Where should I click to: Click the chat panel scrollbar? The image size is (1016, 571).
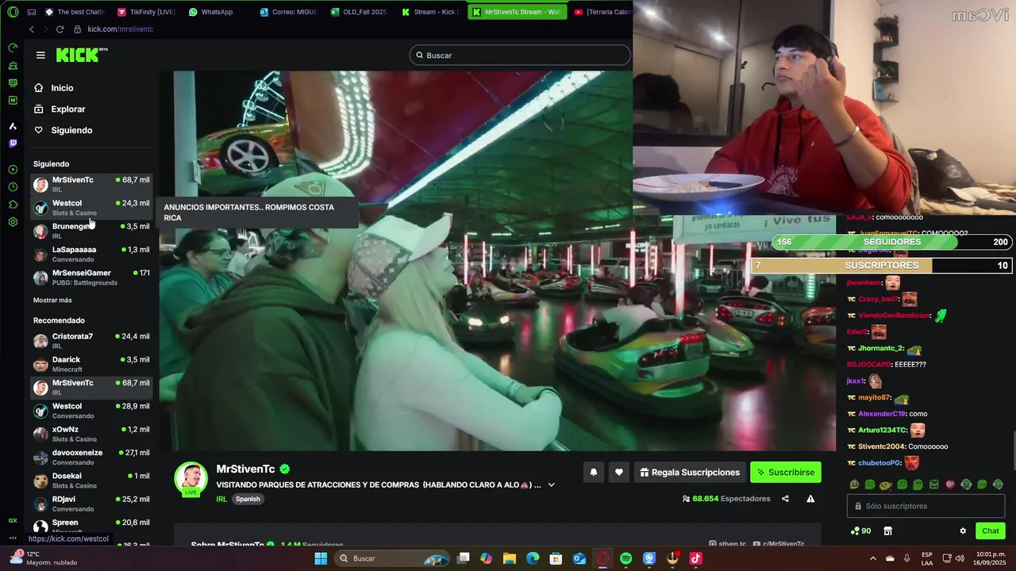pos(1013,450)
